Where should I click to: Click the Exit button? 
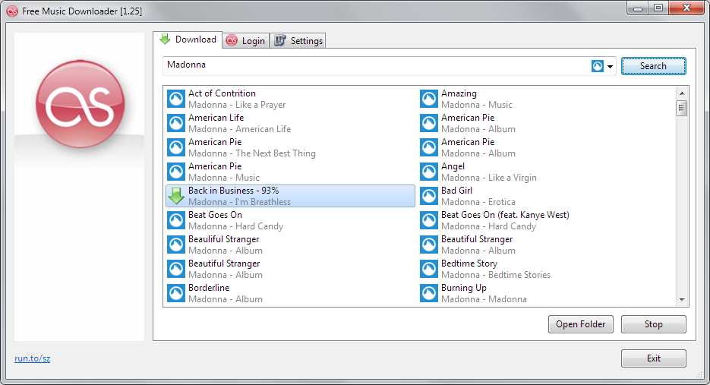[x=653, y=358]
